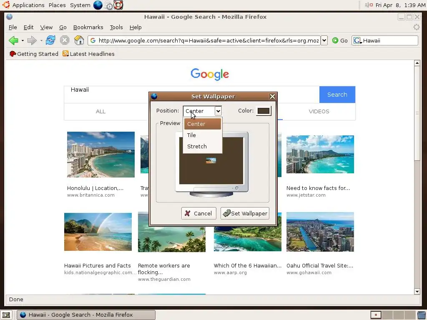Open the Applications menu
This screenshot has width=427, height=320.
pos(28,5)
